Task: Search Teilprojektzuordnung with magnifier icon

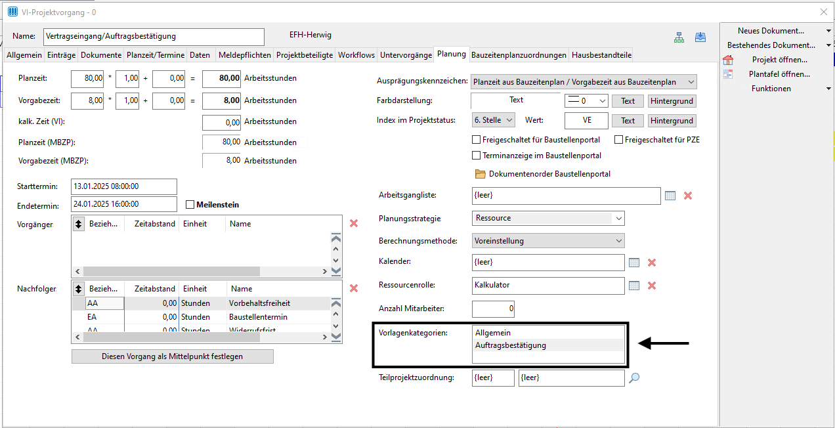Action: pos(634,378)
